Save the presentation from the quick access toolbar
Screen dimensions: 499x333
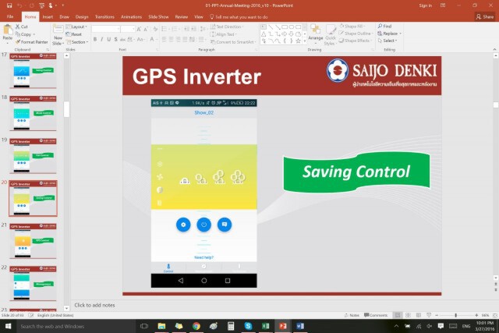click(9, 5)
